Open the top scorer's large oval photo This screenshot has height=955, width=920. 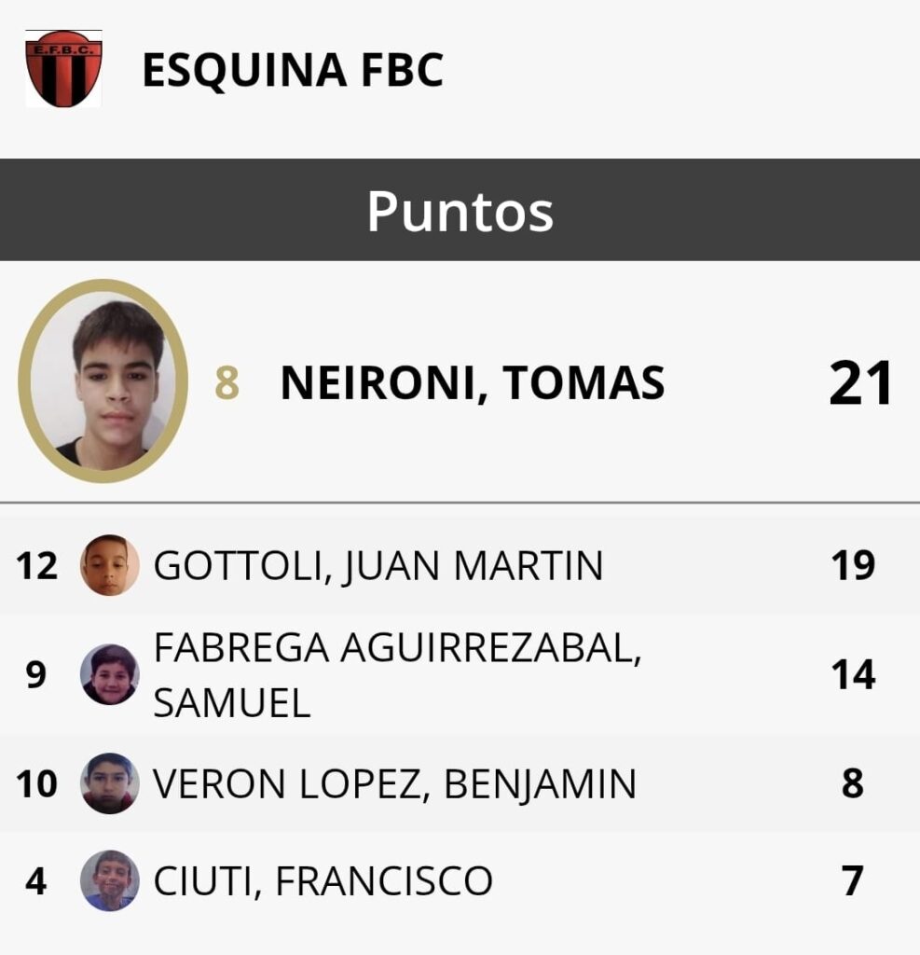[x=103, y=381]
